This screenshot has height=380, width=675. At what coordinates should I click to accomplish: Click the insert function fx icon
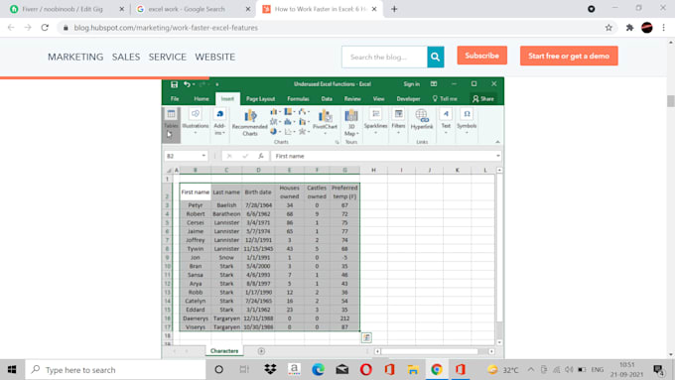point(260,156)
